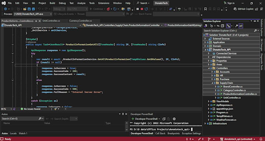Switch to the Locals tab

coord(13,133)
